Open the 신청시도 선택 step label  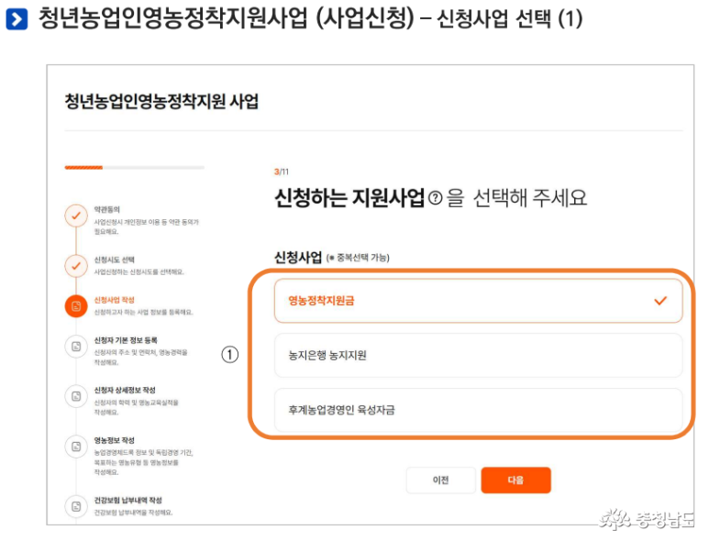click(114, 259)
